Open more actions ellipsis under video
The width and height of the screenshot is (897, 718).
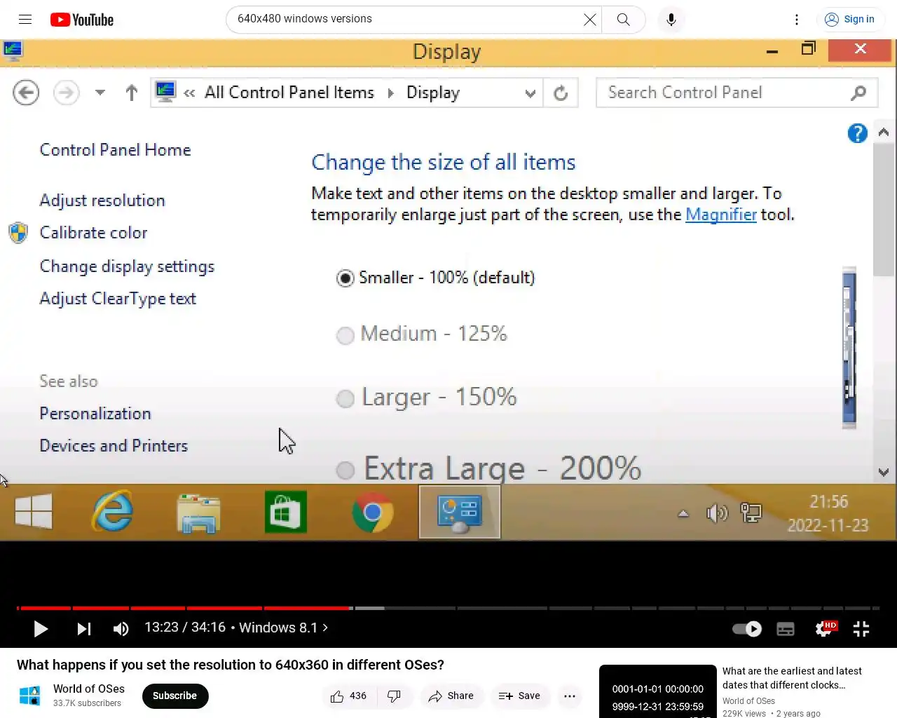[570, 696]
